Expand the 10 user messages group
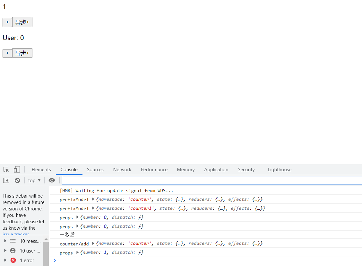Viewport: 362px width, 266px height. (x=5, y=251)
